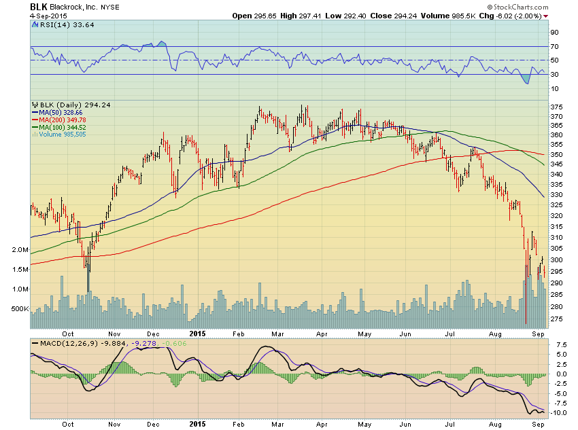578x430 pixels.
Task: Click the bold 2015 label under price panel
Action: point(197,334)
